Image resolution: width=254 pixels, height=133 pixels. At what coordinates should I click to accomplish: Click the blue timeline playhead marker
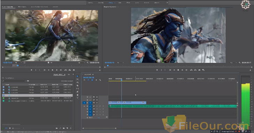tap(121, 80)
